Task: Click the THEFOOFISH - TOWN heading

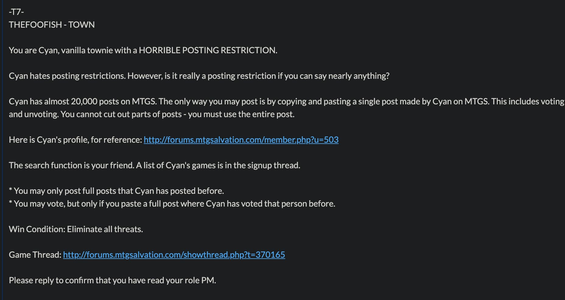Action: coord(52,25)
